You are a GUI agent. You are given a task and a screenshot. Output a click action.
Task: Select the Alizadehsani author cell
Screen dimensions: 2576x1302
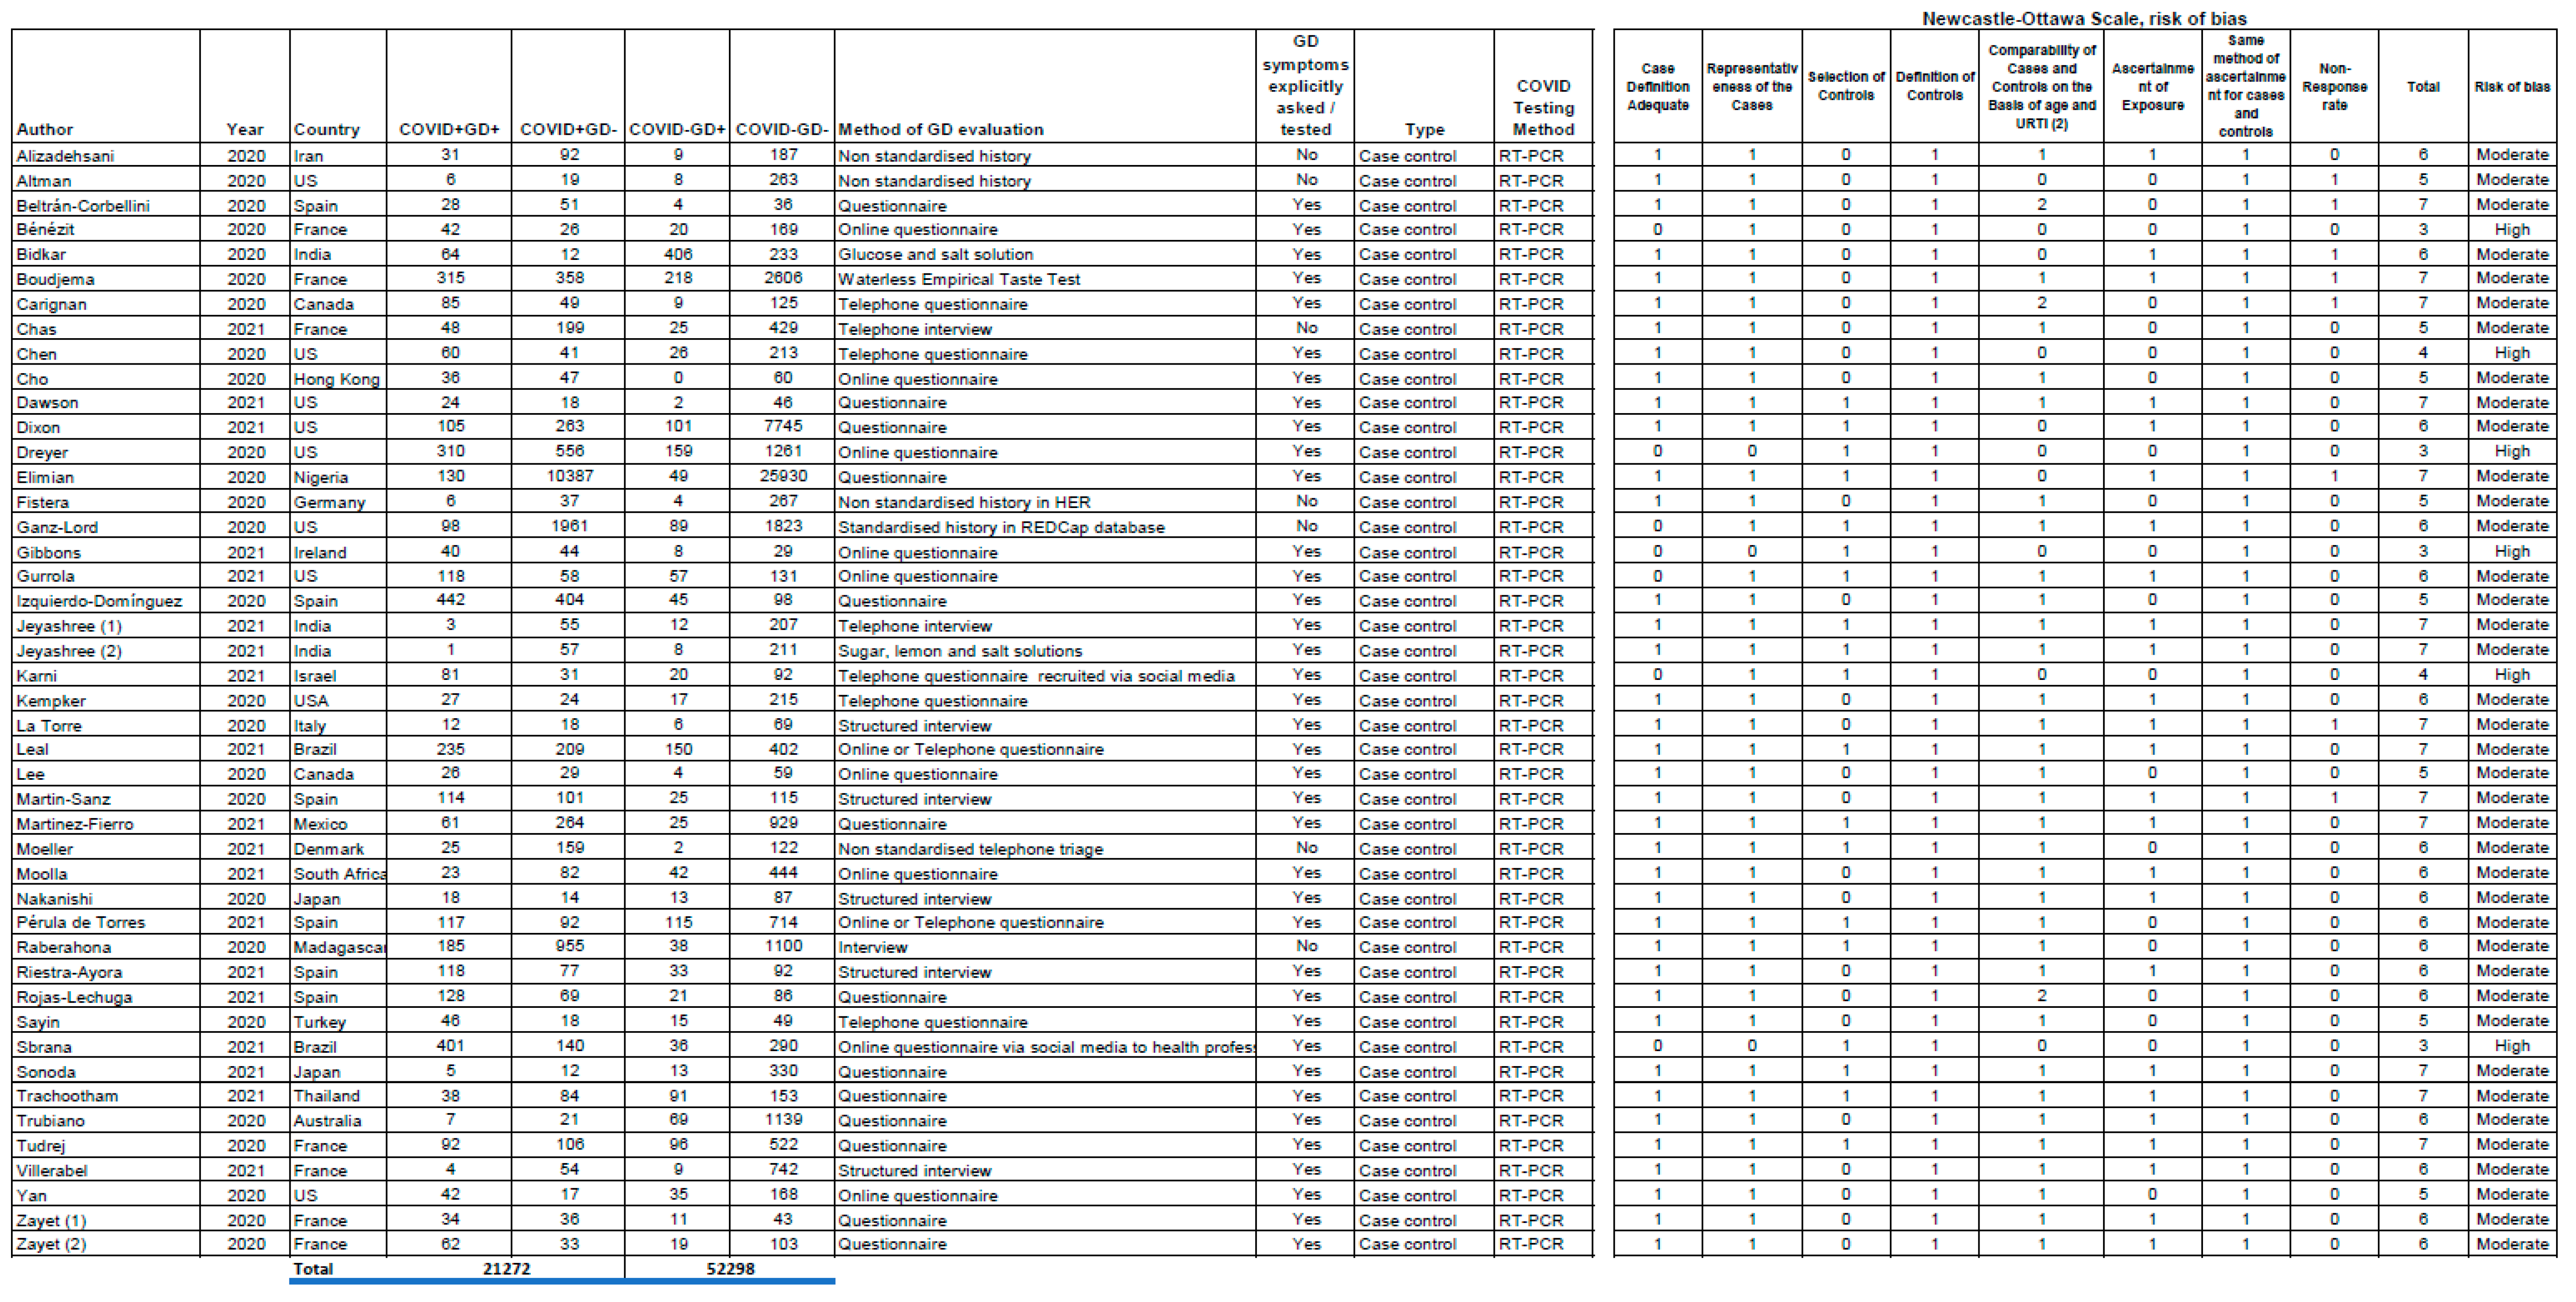65,156
